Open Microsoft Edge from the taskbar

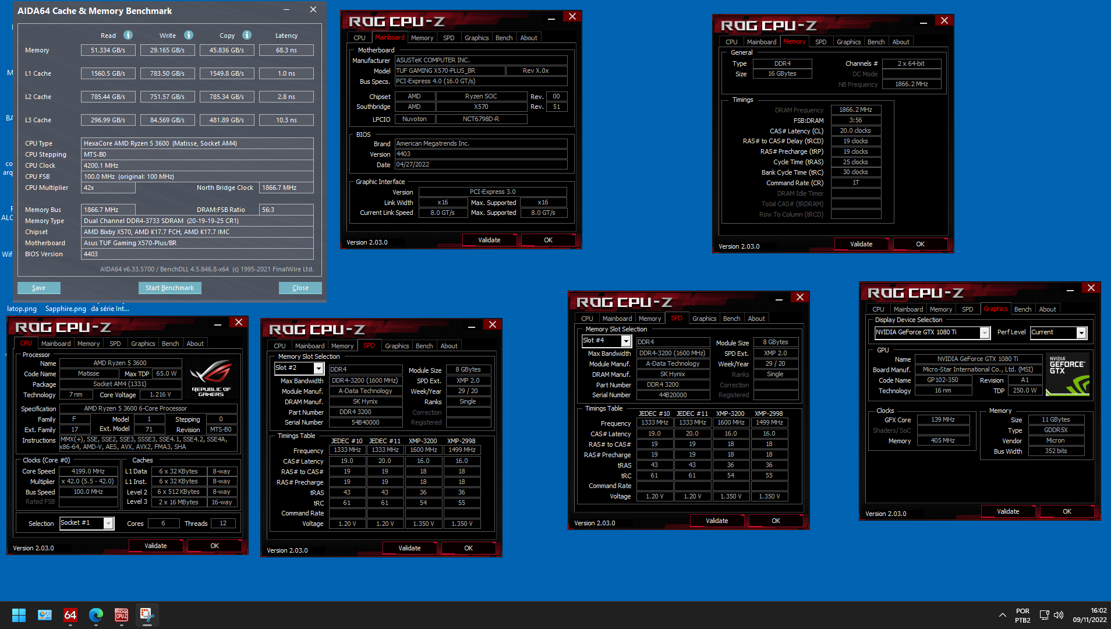click(x=96, y=614)
